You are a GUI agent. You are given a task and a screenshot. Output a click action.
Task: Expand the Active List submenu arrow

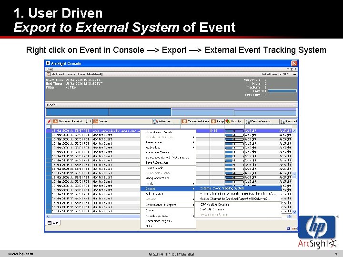point(193,147)
